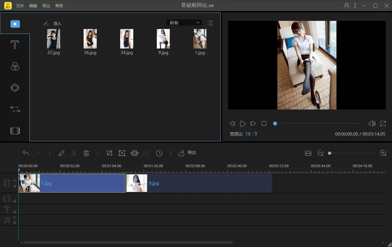Viewport: 392px width, 247px height.
Task: Open the Text panel in sidebar
Action: pyautogui.click(x=15, y=45)
